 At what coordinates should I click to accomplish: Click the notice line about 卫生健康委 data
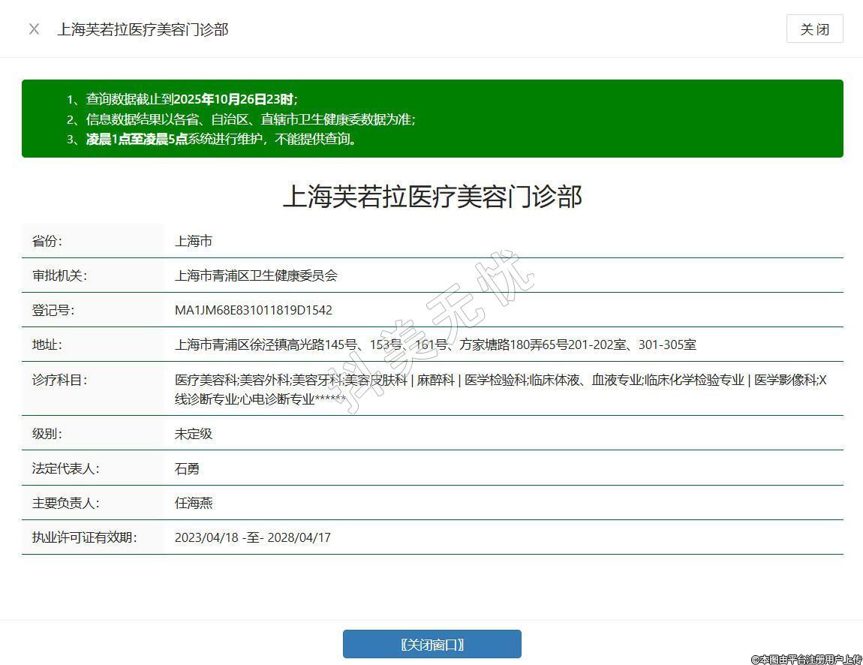point(250,119)
